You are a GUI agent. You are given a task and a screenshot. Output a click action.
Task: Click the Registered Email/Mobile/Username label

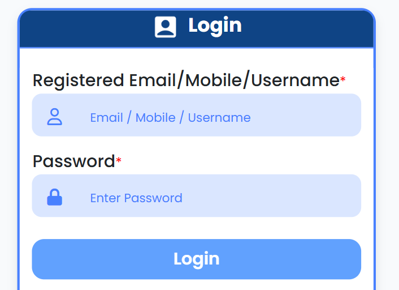click(185, 80)
